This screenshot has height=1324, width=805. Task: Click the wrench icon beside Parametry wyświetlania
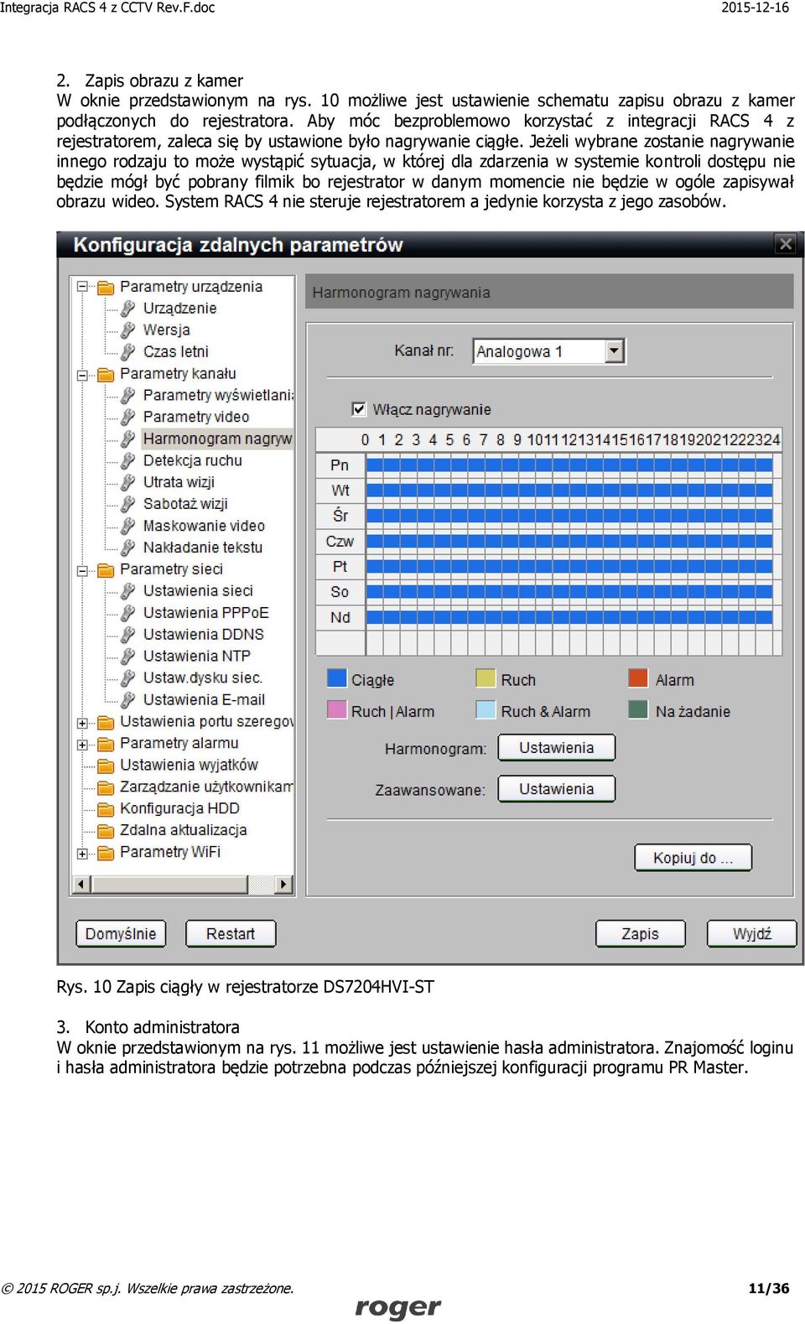click(128, 395)
